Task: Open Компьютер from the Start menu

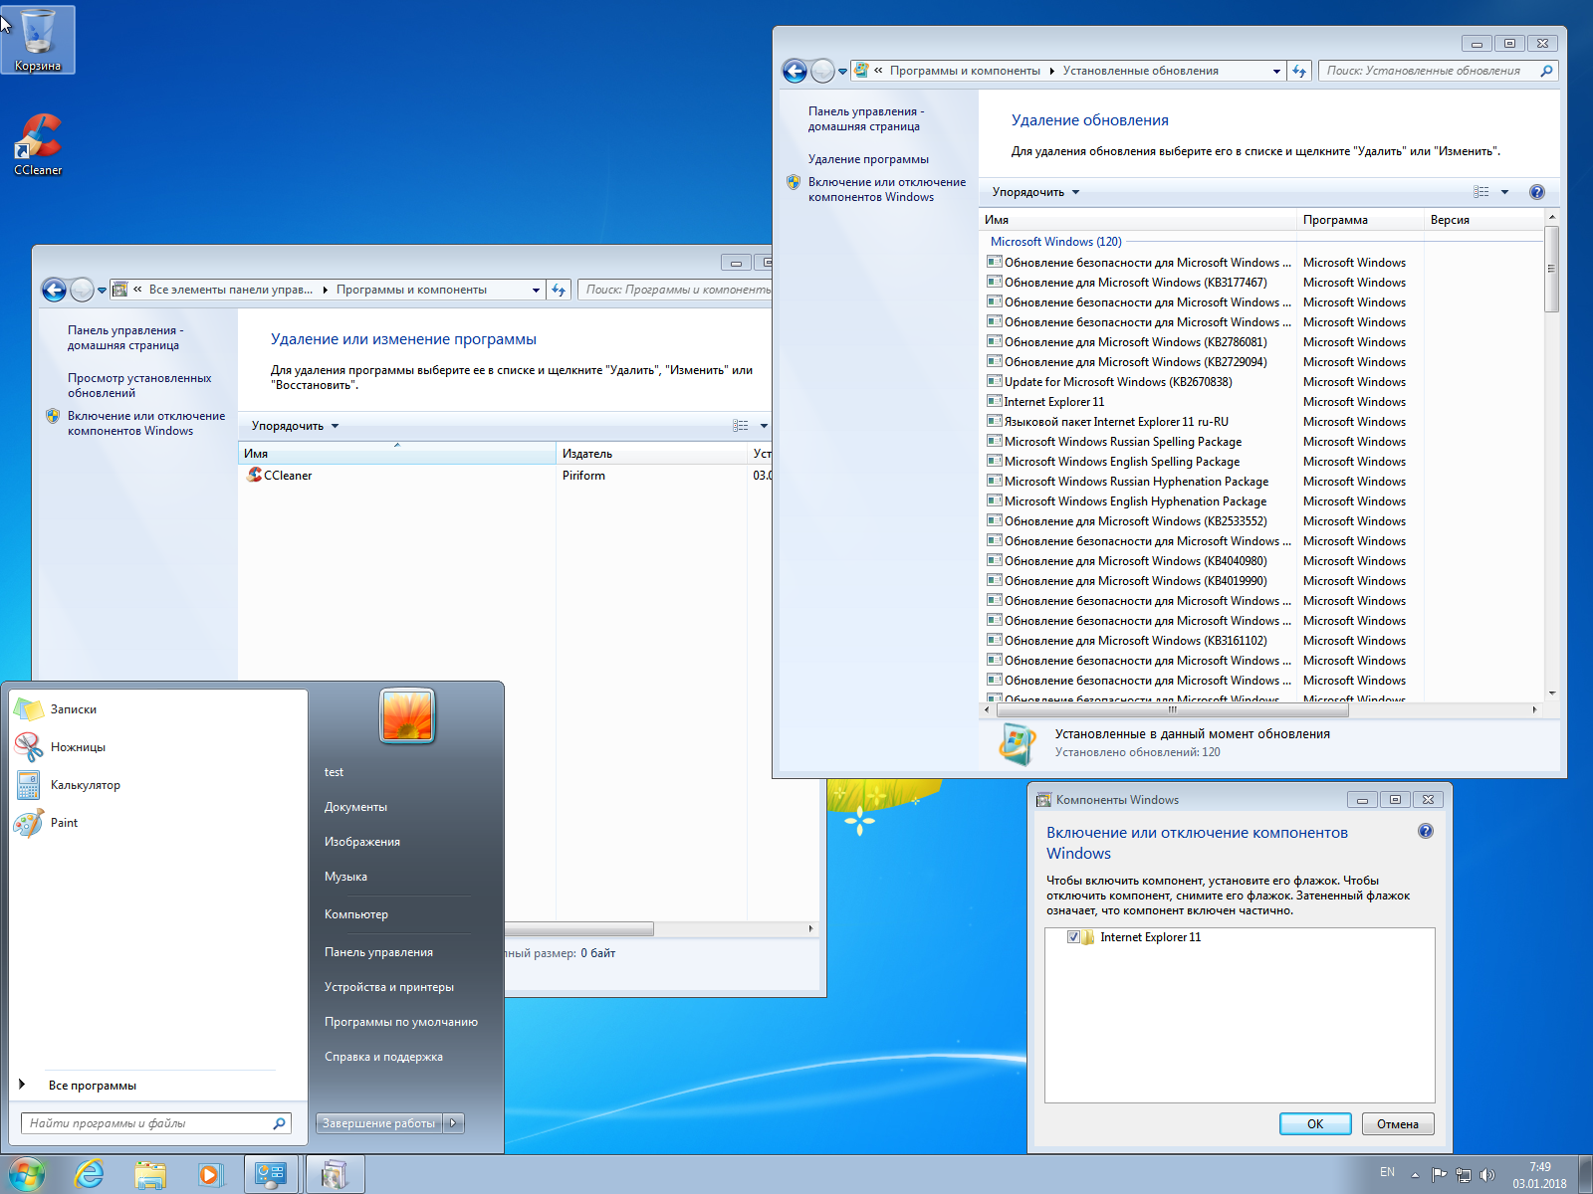Action: tap(356, 914)
